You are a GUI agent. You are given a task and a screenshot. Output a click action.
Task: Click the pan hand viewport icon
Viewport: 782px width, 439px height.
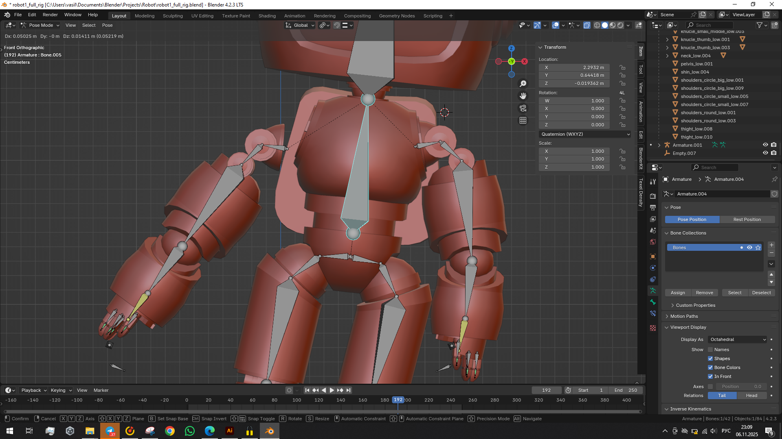523,96
